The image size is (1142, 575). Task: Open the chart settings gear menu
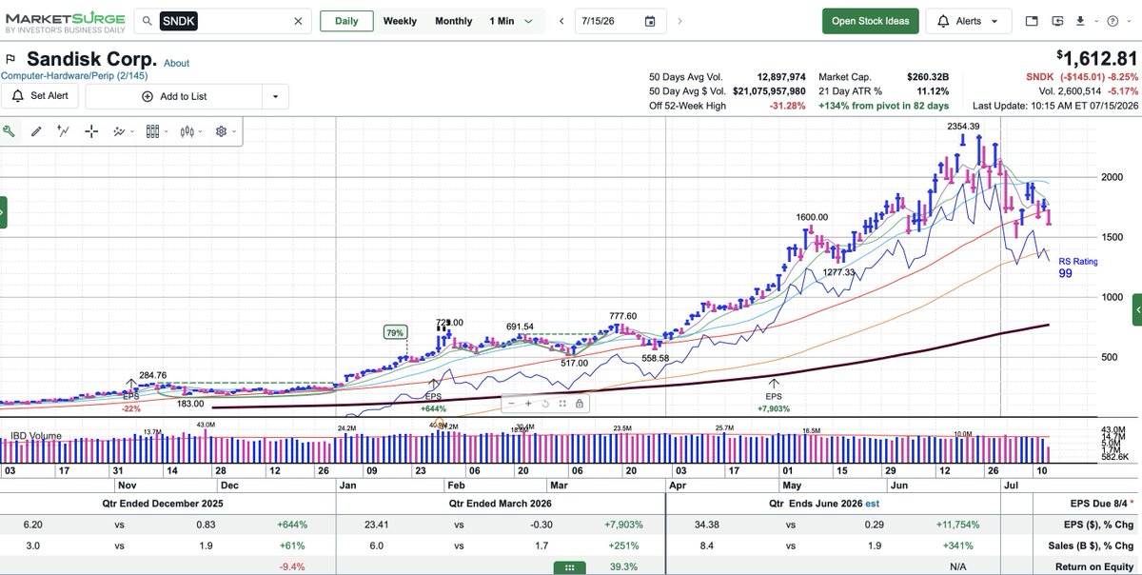225,131
